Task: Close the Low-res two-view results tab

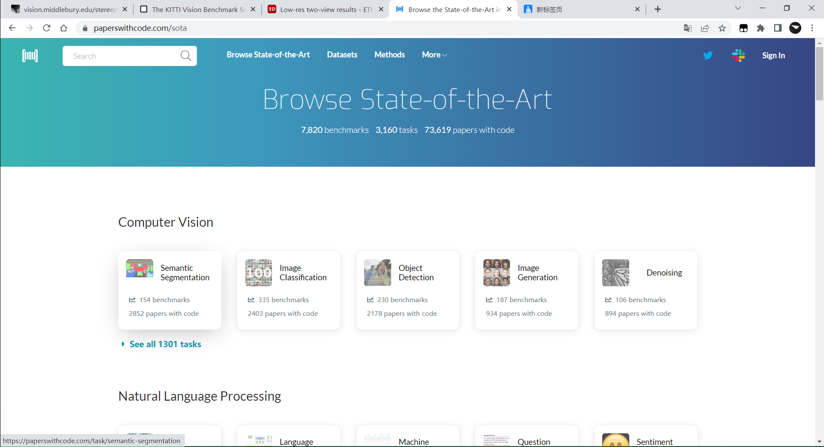Action: click(x=381, y=9)
